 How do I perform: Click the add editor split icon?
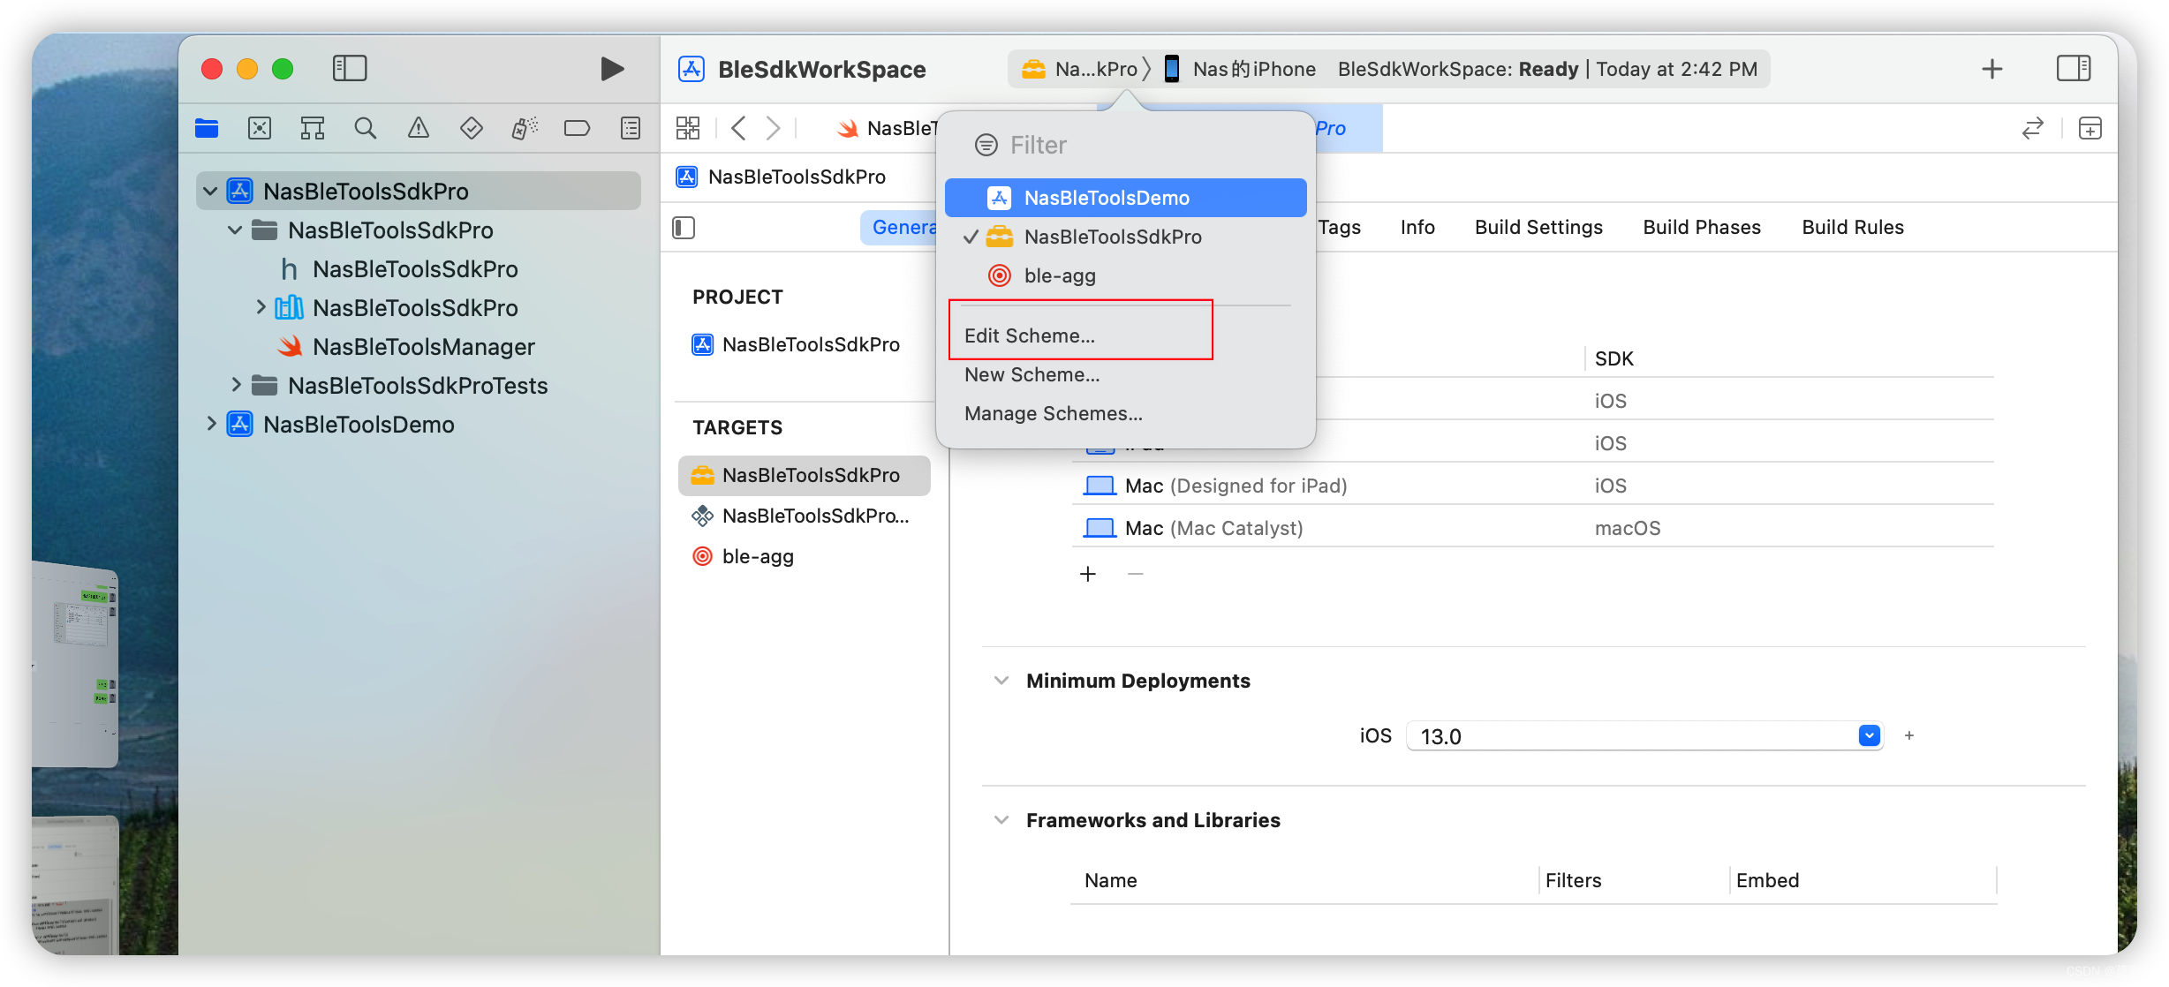click(2090, 129)
